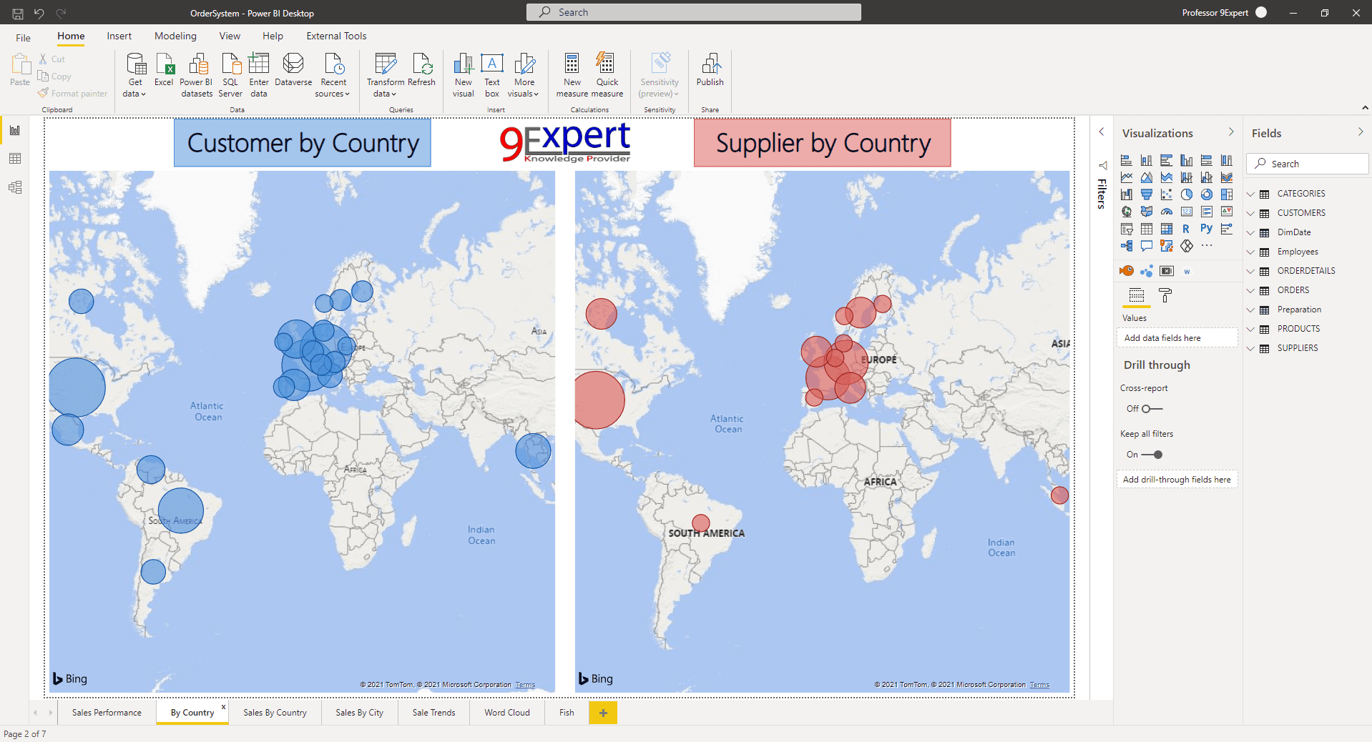The height and width of the screenshot is (742, 1372).
Task: Open the Terms link below the supplier map
Action: 1039,684
